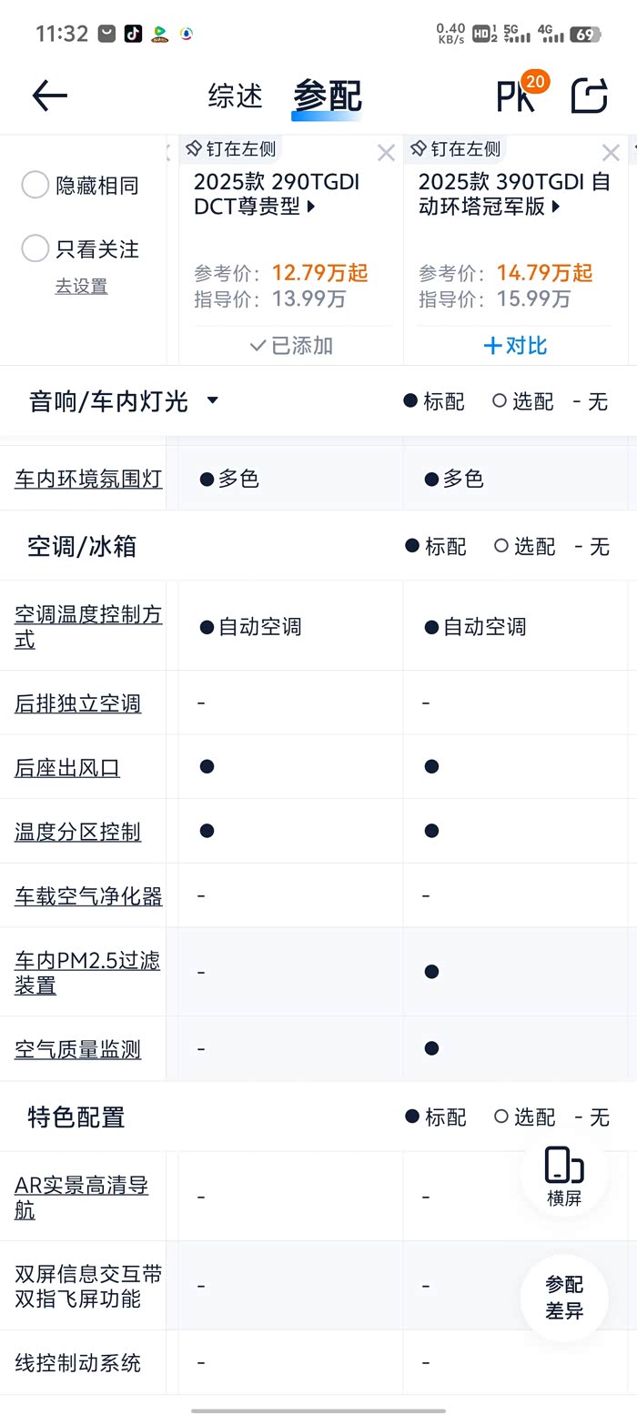Viewport: 637px width, 1415px height.
Task: Select the 参配 tab
Action: (327, 96)
